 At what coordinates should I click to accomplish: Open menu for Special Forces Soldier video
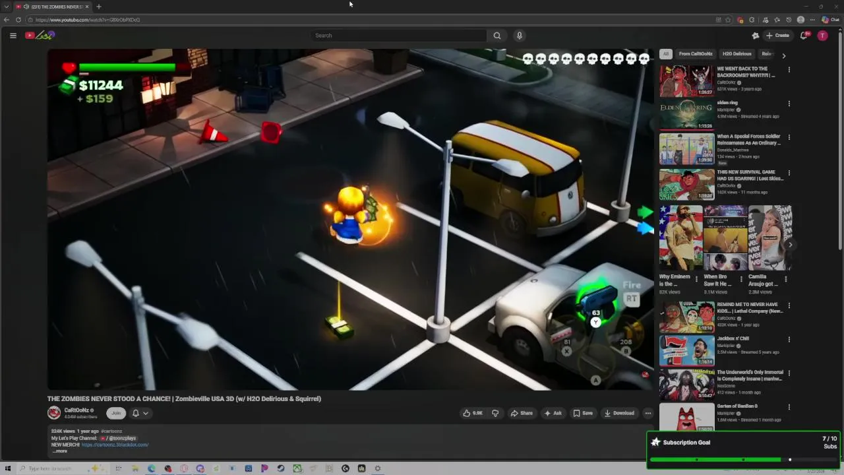pyautogui.click(x=789, y=137)
